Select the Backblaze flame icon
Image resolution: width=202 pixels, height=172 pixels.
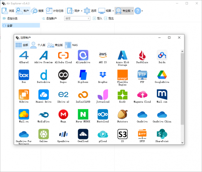[x=142, y=55]
